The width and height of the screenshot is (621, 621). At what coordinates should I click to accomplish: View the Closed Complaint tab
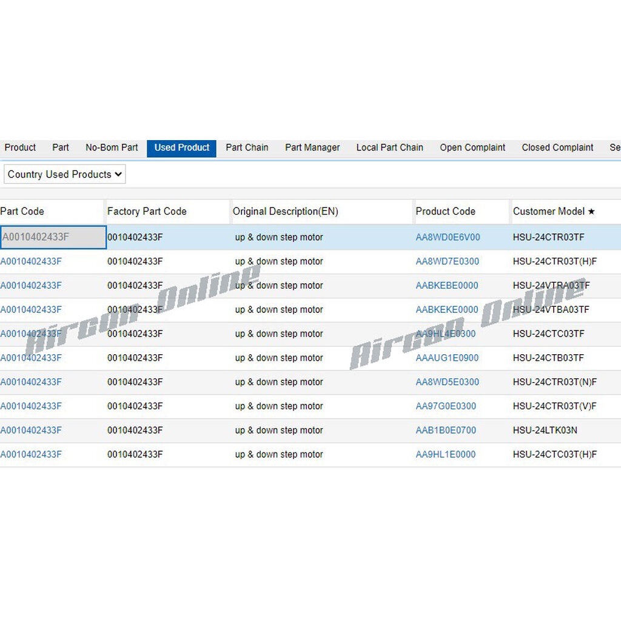coord(558,148)
